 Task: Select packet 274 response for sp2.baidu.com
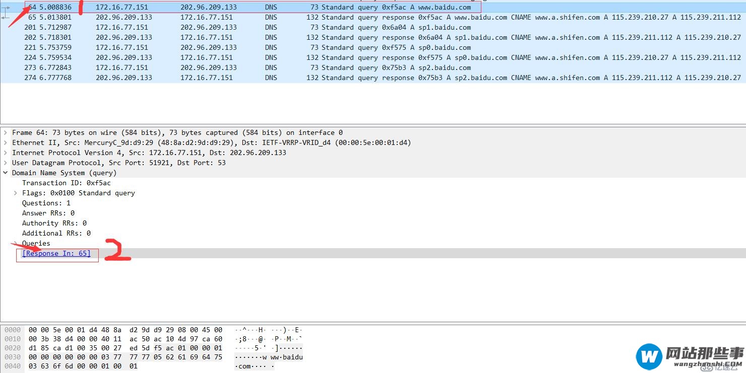373,78
